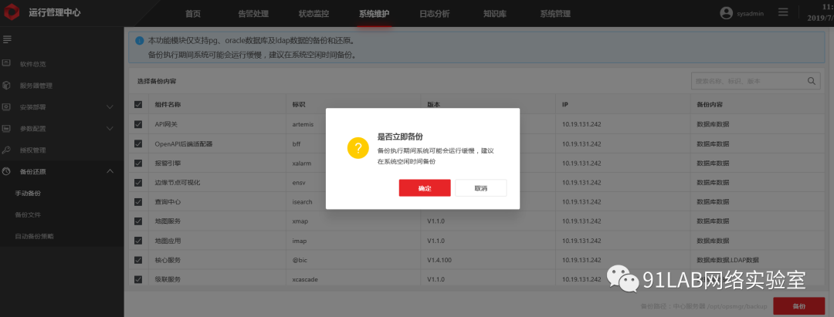Select the 系统维护 tab
Viewport: 834px width, 317px height.
[x=374, y=14]
